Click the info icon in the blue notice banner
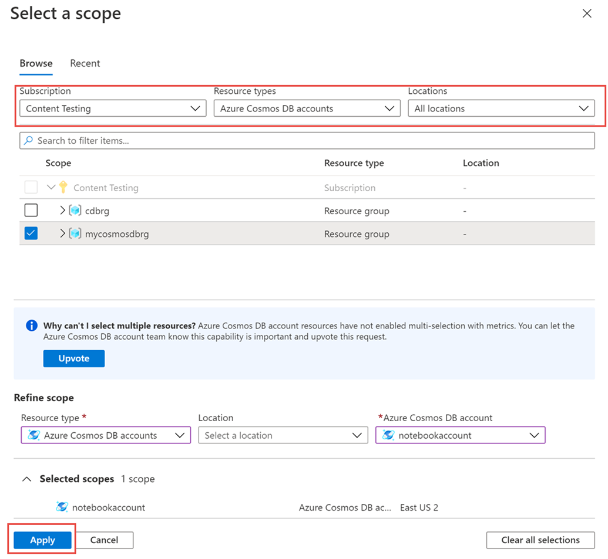Image resolution: width=608 pixels, height=559 pixels. point(31,325)
